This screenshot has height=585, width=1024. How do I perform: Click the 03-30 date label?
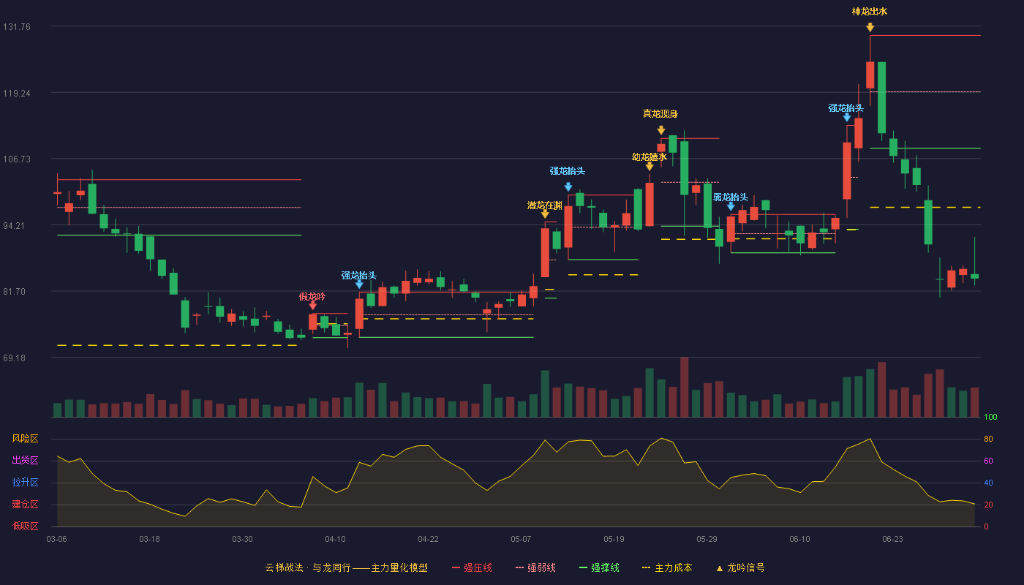[242, 539]
